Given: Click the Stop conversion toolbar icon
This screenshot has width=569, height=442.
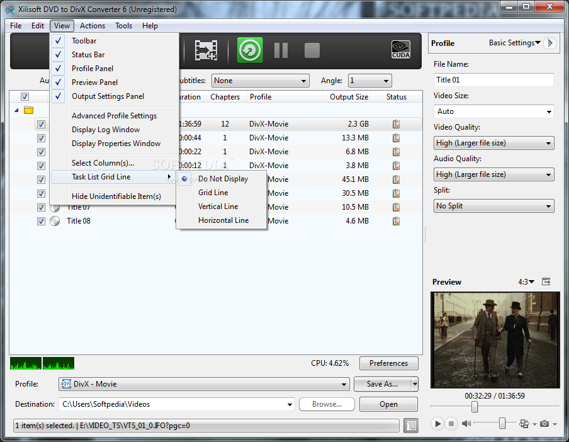Looking at the screenshot, I should [312, 50].
